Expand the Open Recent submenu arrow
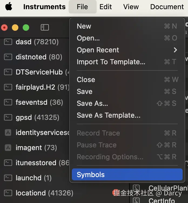This screenshot has height=203, width=188. (x=175, y=50)
